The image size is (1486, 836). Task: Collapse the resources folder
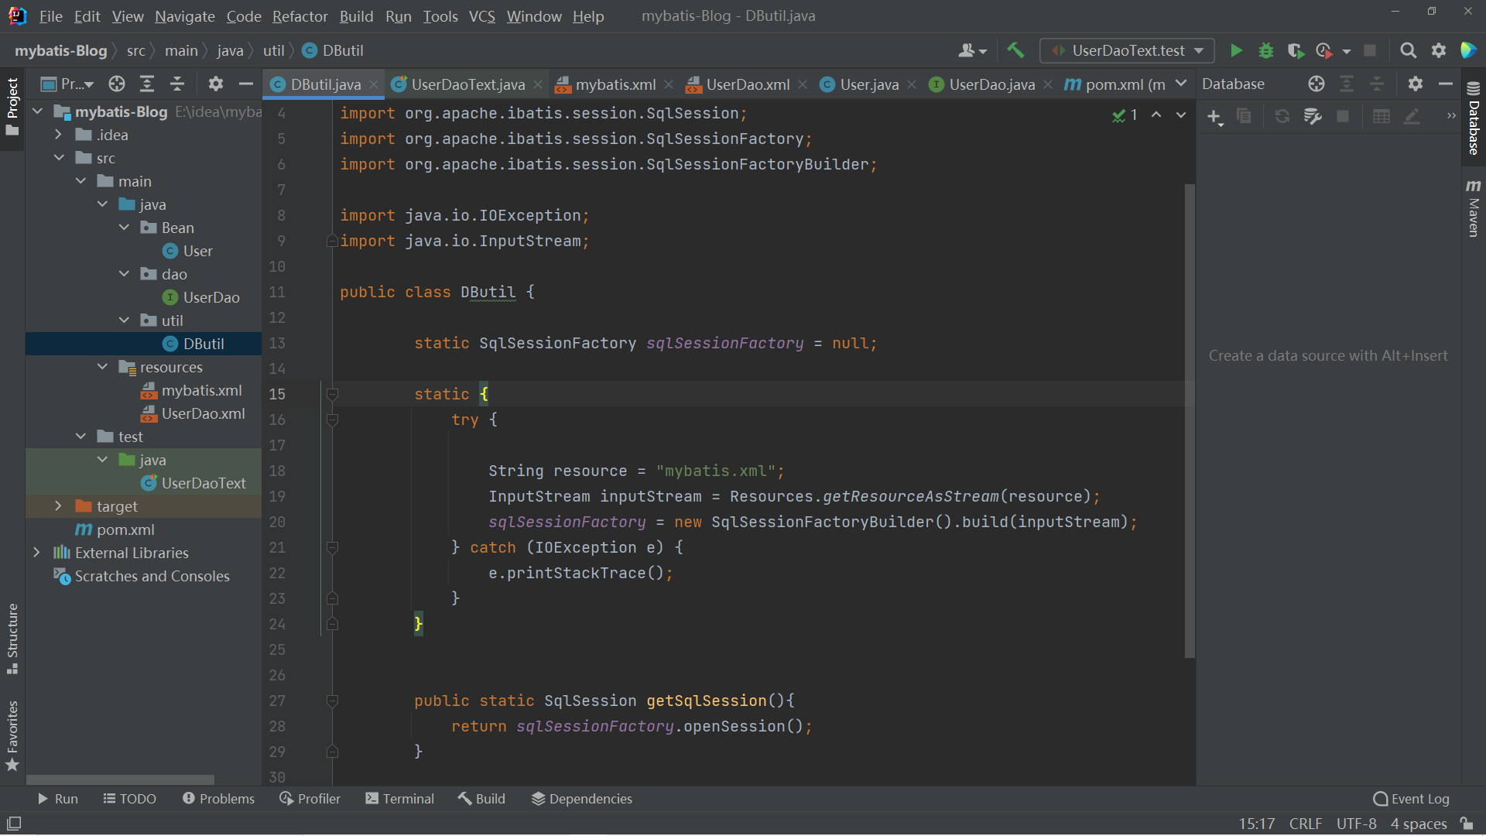point(103,367)
